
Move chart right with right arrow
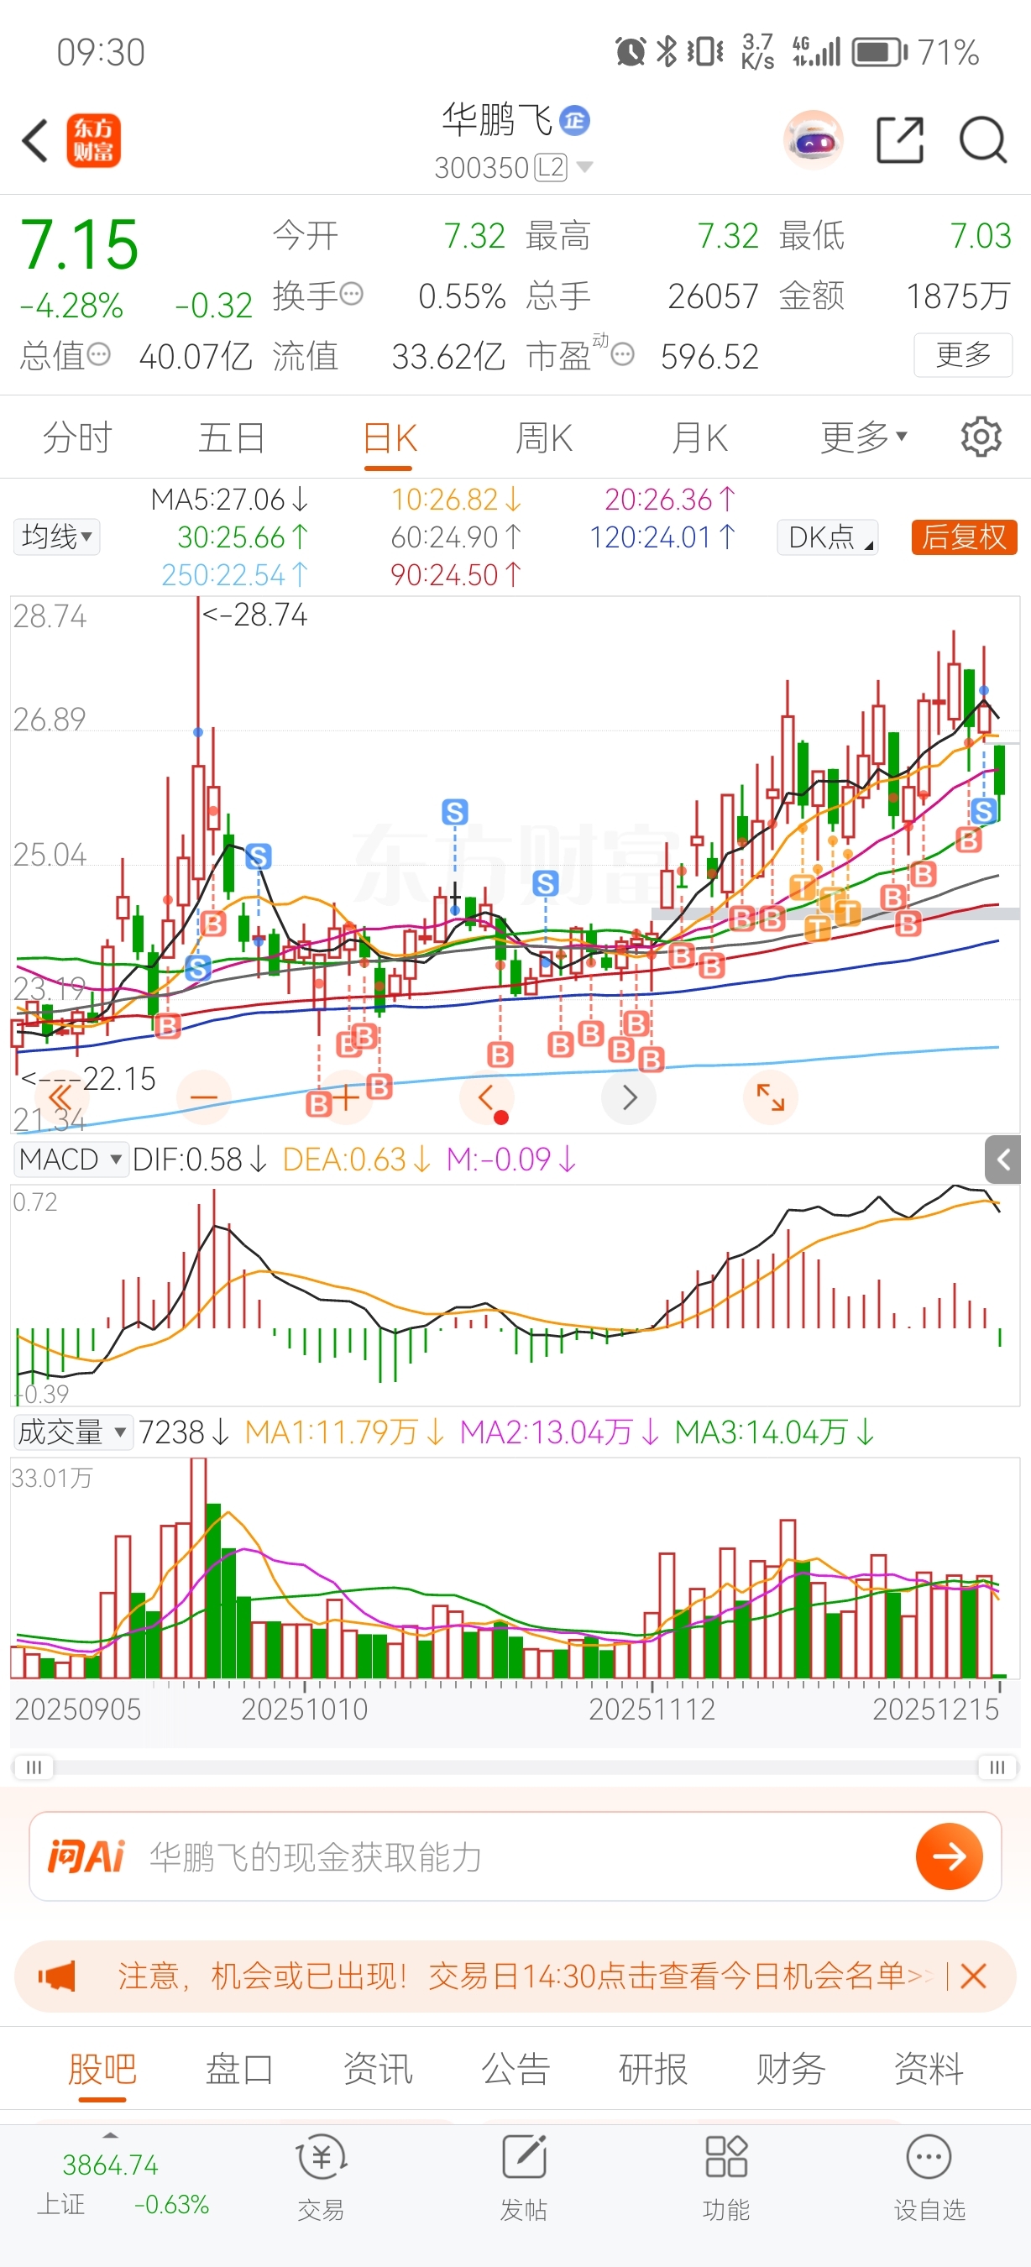[629, 1097]
